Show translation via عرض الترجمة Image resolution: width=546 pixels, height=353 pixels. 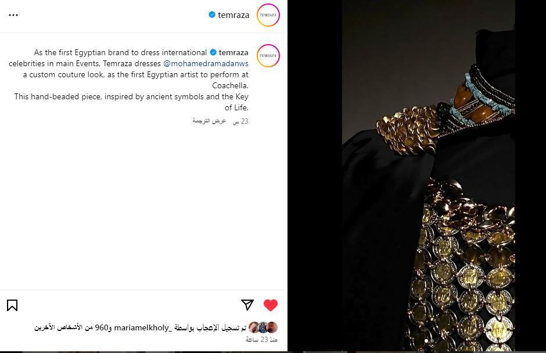209,121
